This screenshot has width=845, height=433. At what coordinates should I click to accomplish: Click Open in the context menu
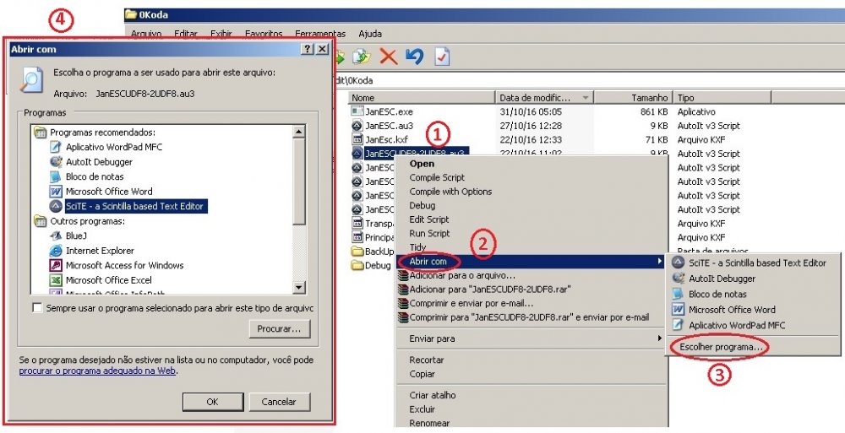tap(422, 164)
